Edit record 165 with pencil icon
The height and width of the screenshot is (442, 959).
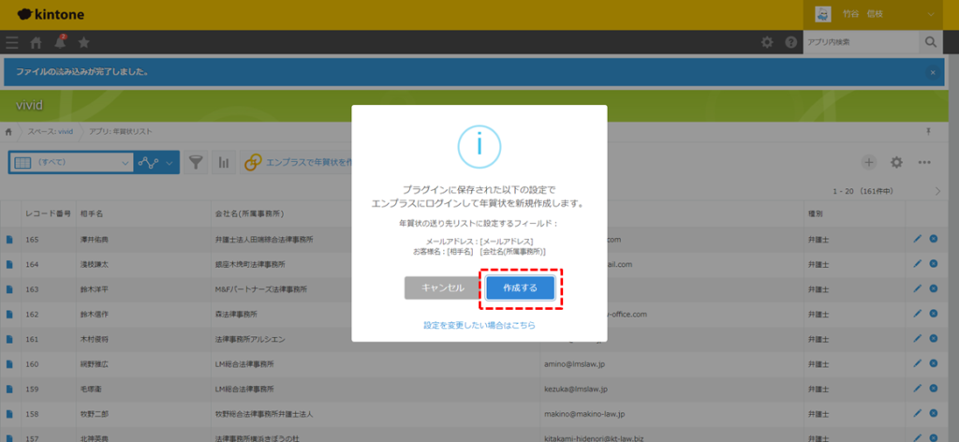tap(918, 240)
